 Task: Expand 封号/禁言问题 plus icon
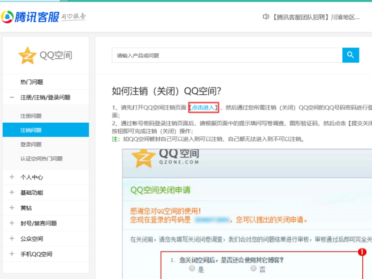[12, 223]
